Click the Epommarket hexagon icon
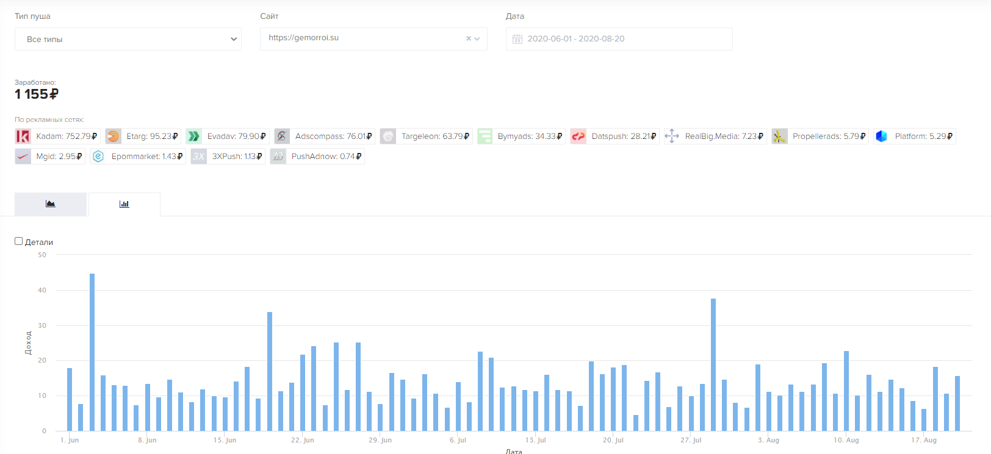The image size is (991, 454). click(98, 157)
